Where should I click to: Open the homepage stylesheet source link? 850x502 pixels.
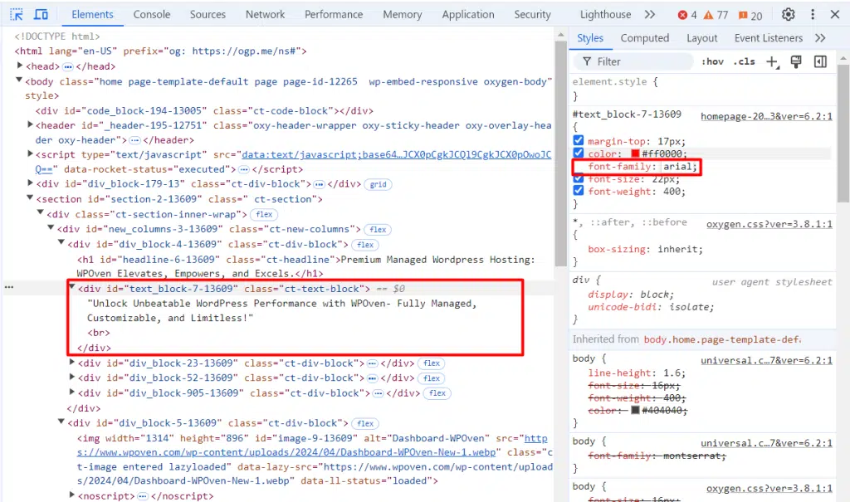[x=765, y=116]
